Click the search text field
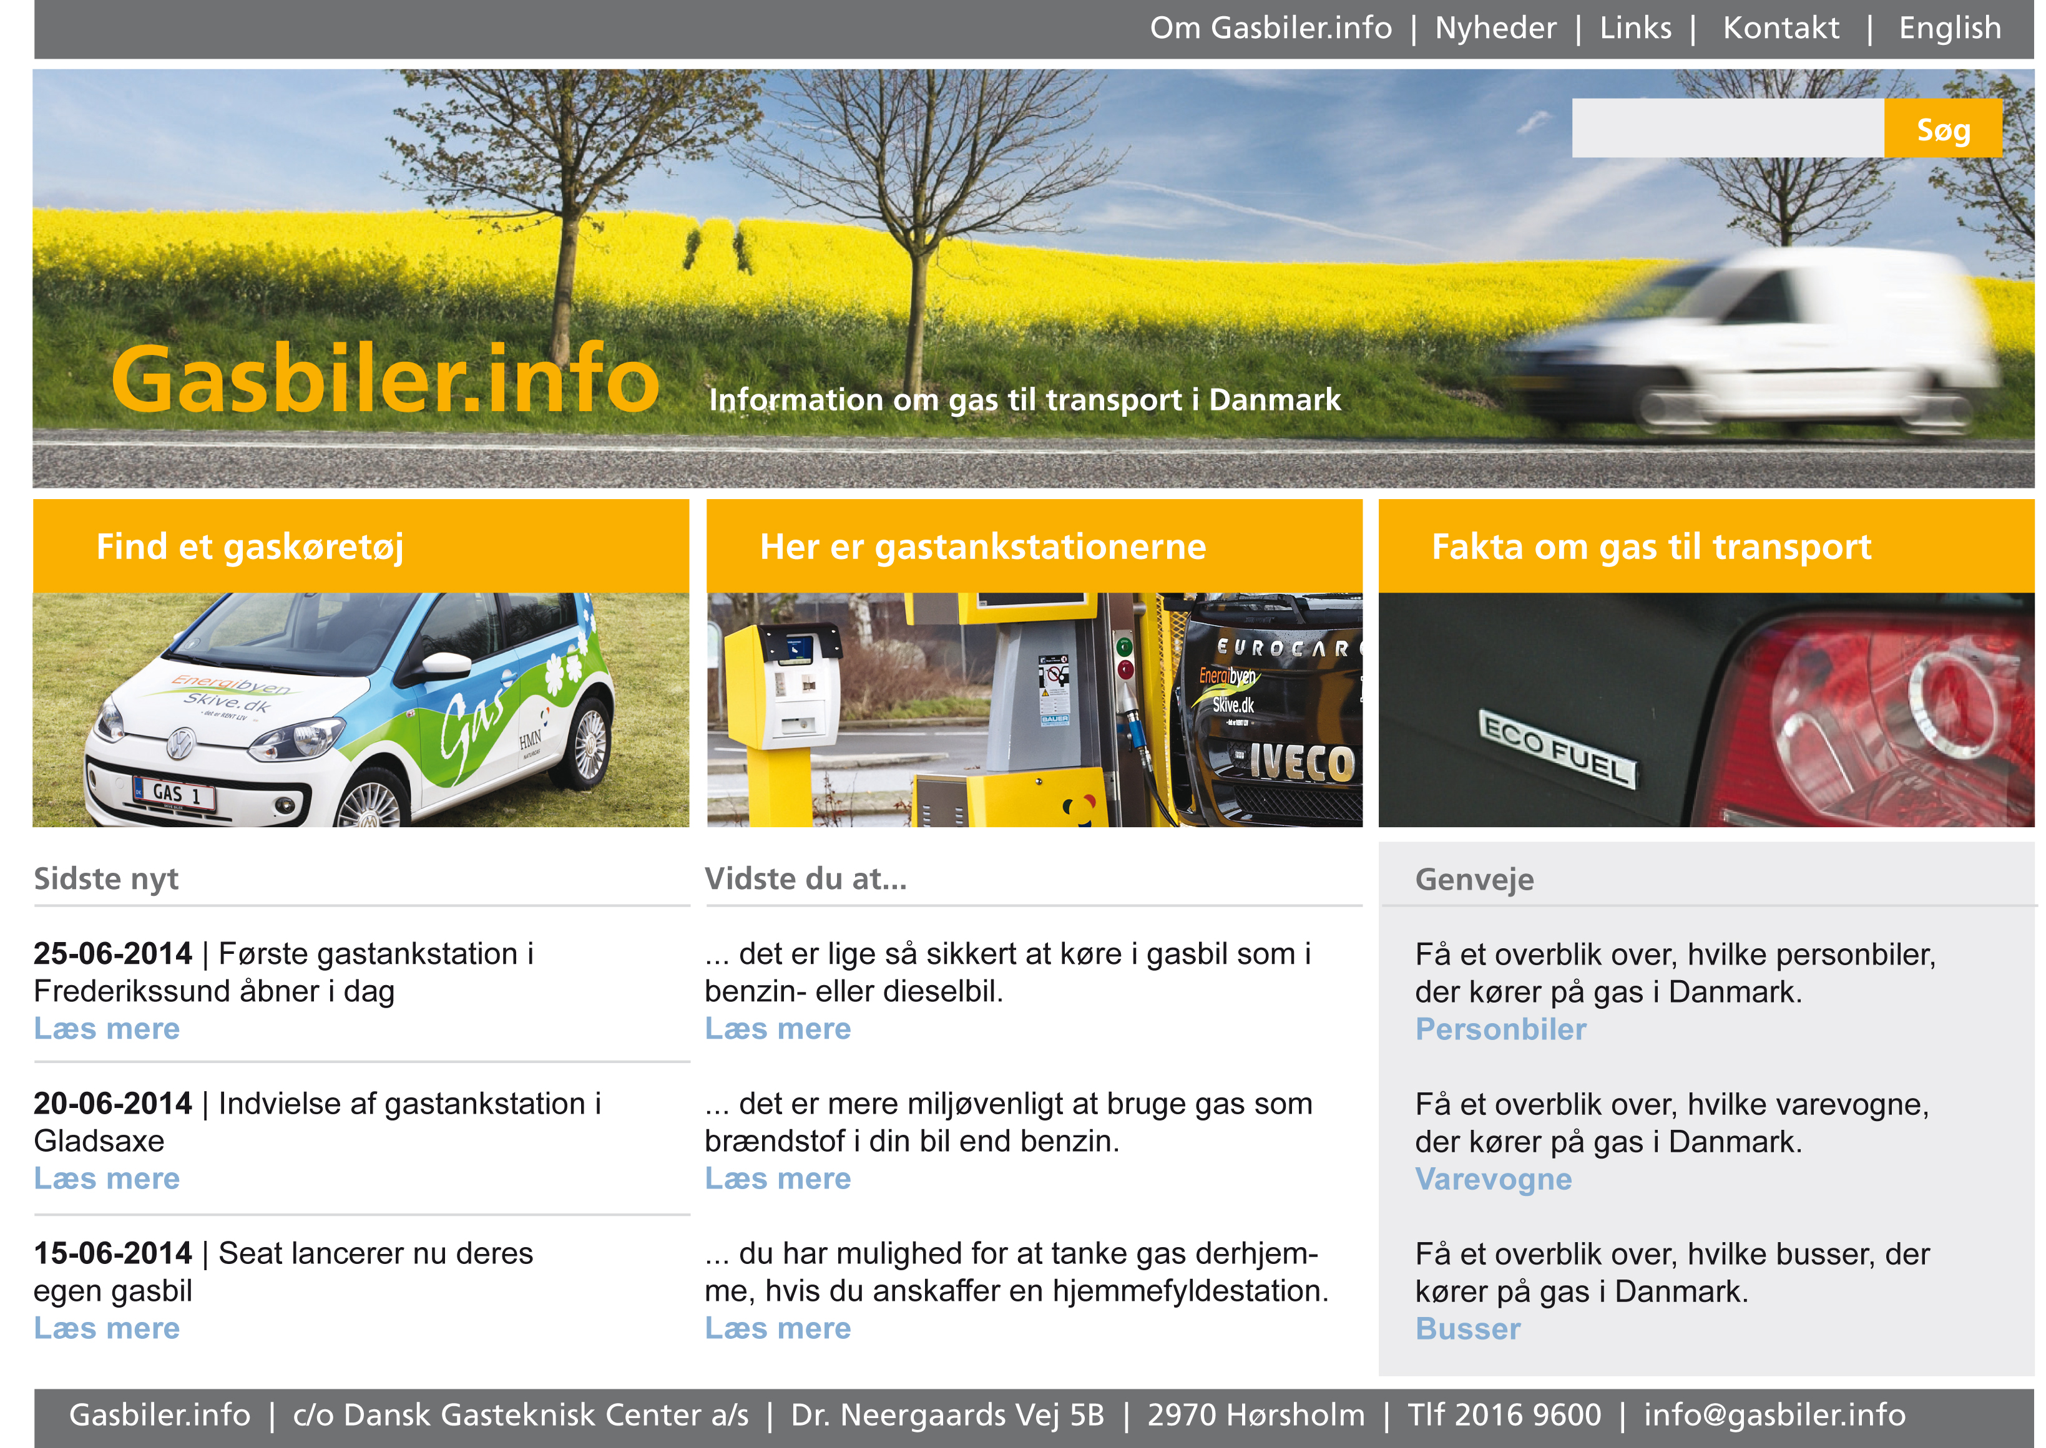2046x1448 pixels. click(x=1726, y=129)
